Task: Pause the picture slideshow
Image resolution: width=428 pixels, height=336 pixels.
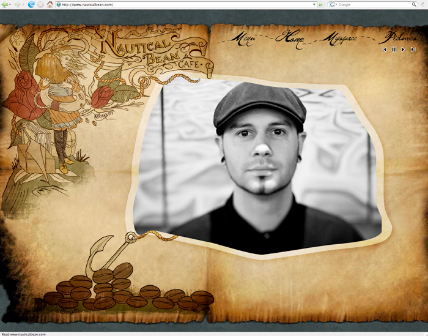Action: click(x=394, y=49)
